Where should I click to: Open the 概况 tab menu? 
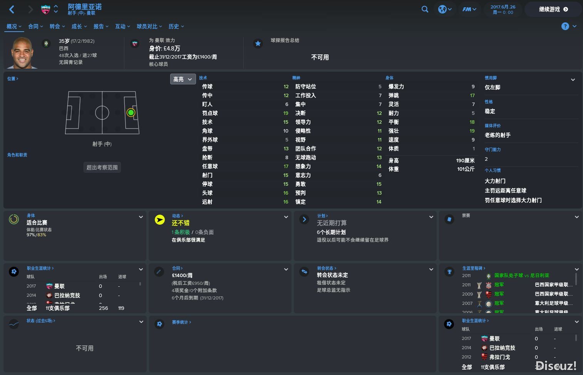[x=14, y=26]
